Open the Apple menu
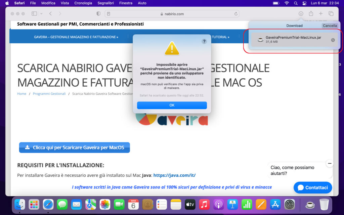Screen dimensions: 344x215 point(7,3)
